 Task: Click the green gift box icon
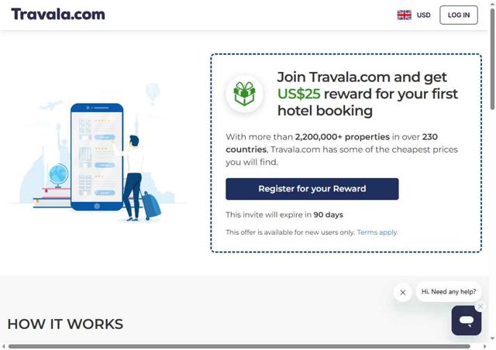[244, 94]
